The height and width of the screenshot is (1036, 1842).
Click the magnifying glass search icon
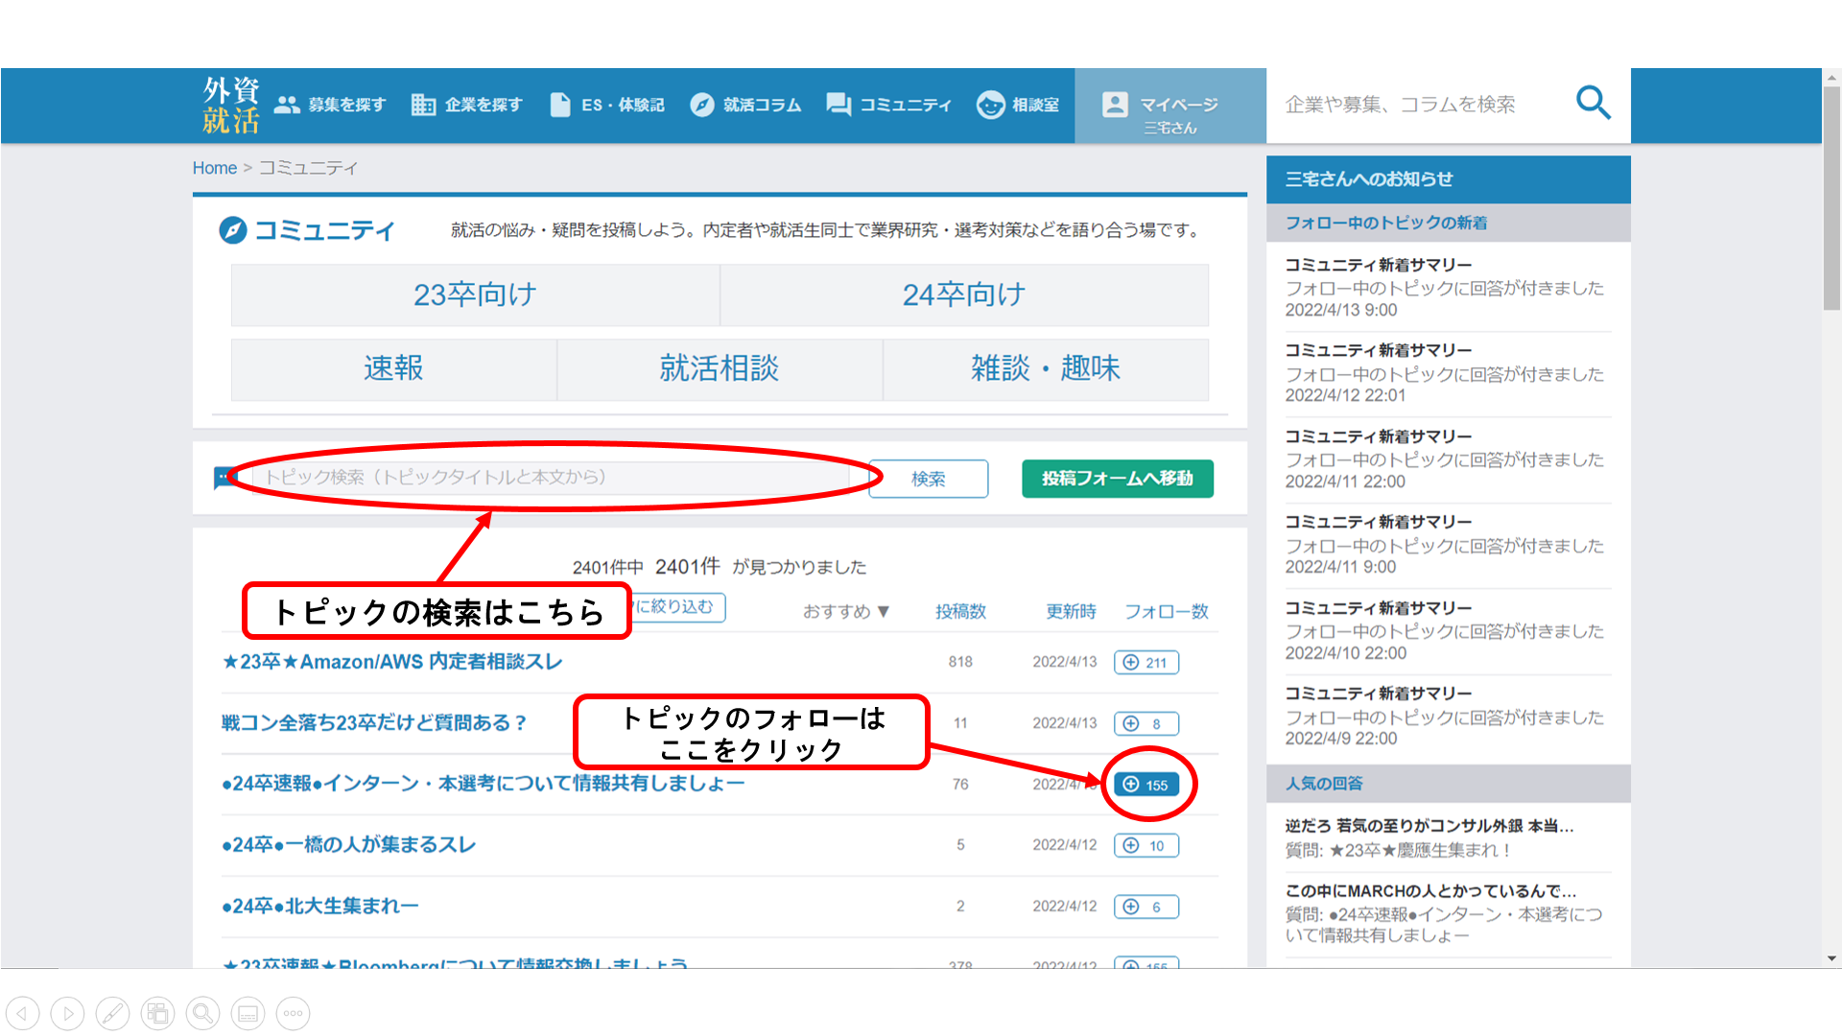(1593, 103)
